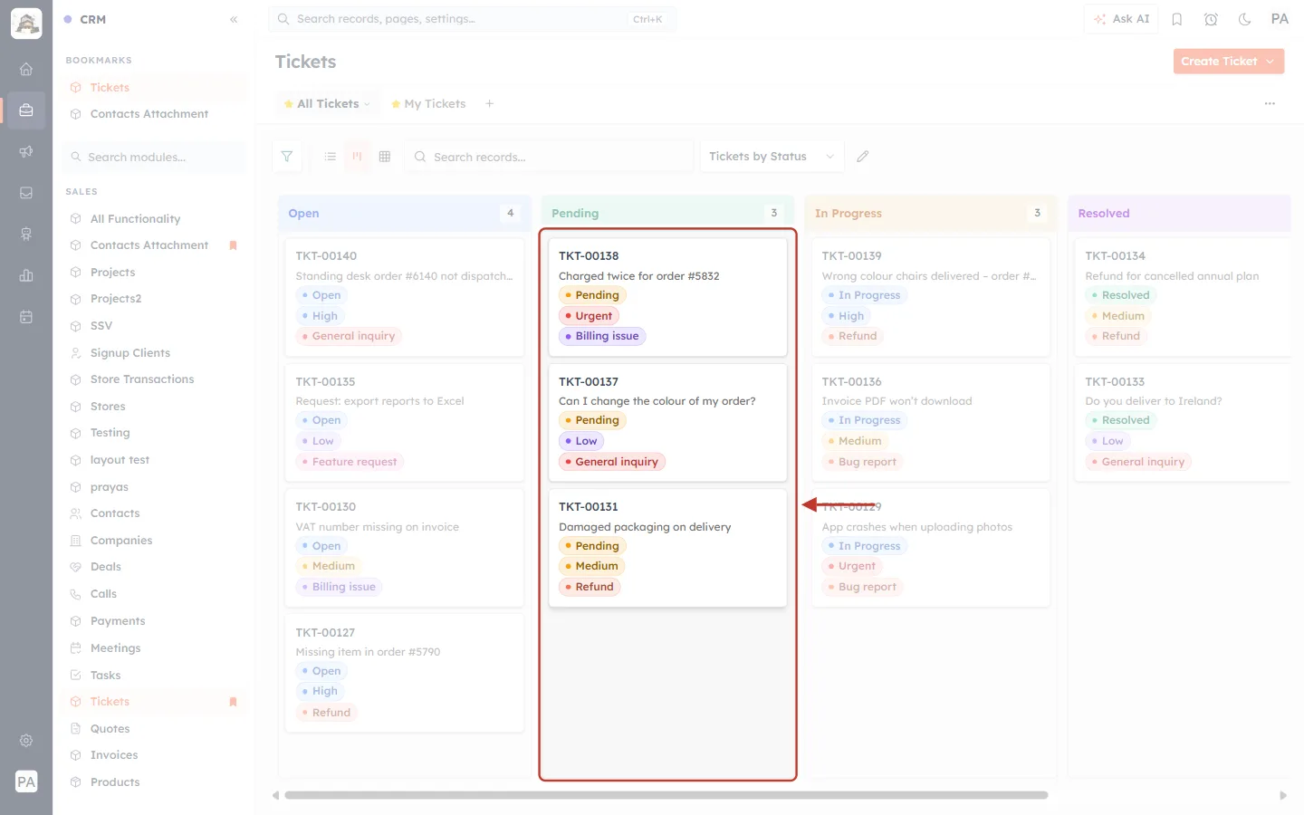The width and height of the screenshot is (1304, 815).
Task: Toggle dark mode moon icon
Action: 1245,19
